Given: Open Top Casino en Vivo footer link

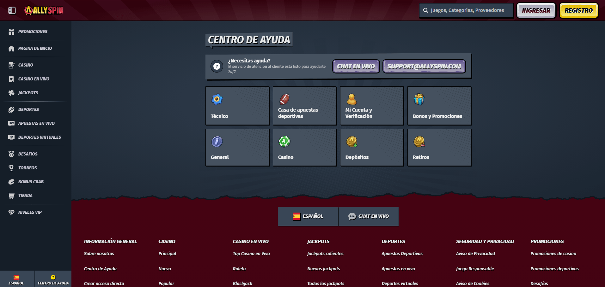Looking at the screenshot, I should pyautogui.click(x=251, y=254).
